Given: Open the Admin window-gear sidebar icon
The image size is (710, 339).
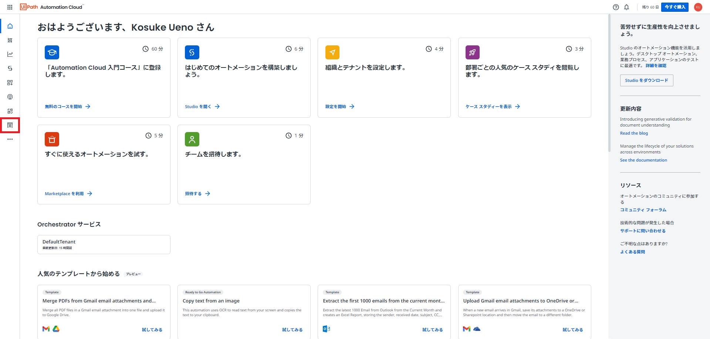Looking at the screenshot, I should [10, 125].
